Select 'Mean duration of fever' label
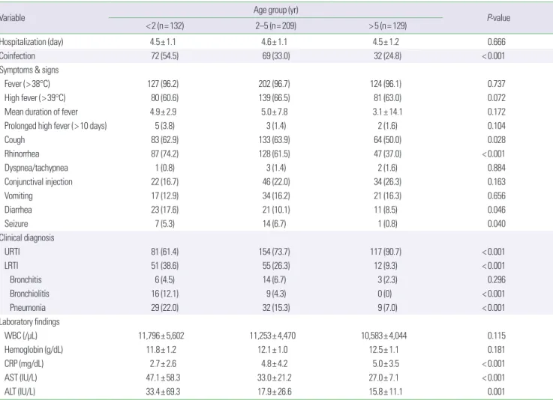 [x=41, y=112]
